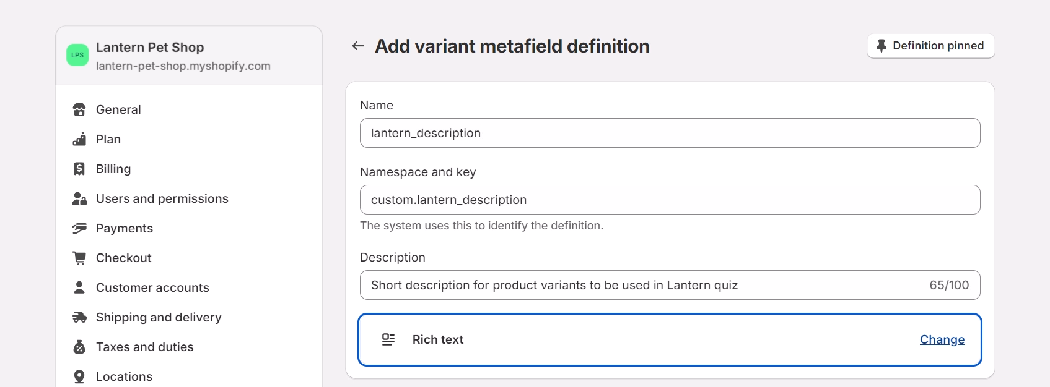Click the Users and permissions icon

coord(79,198)
